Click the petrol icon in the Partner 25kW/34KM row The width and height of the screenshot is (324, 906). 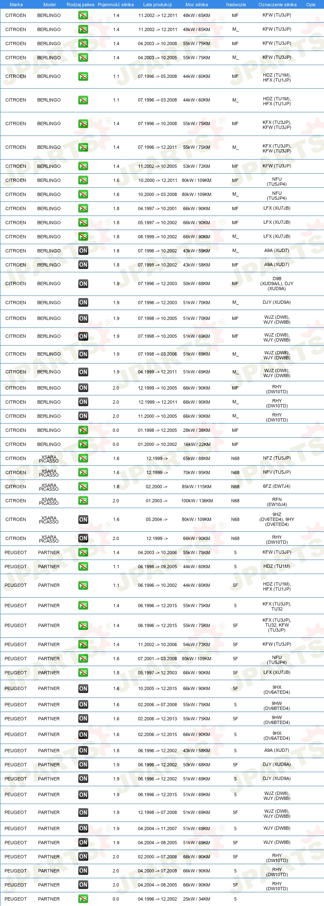pos(83,899)
